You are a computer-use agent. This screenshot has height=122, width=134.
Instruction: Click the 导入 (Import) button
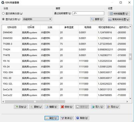click(97, 107)
